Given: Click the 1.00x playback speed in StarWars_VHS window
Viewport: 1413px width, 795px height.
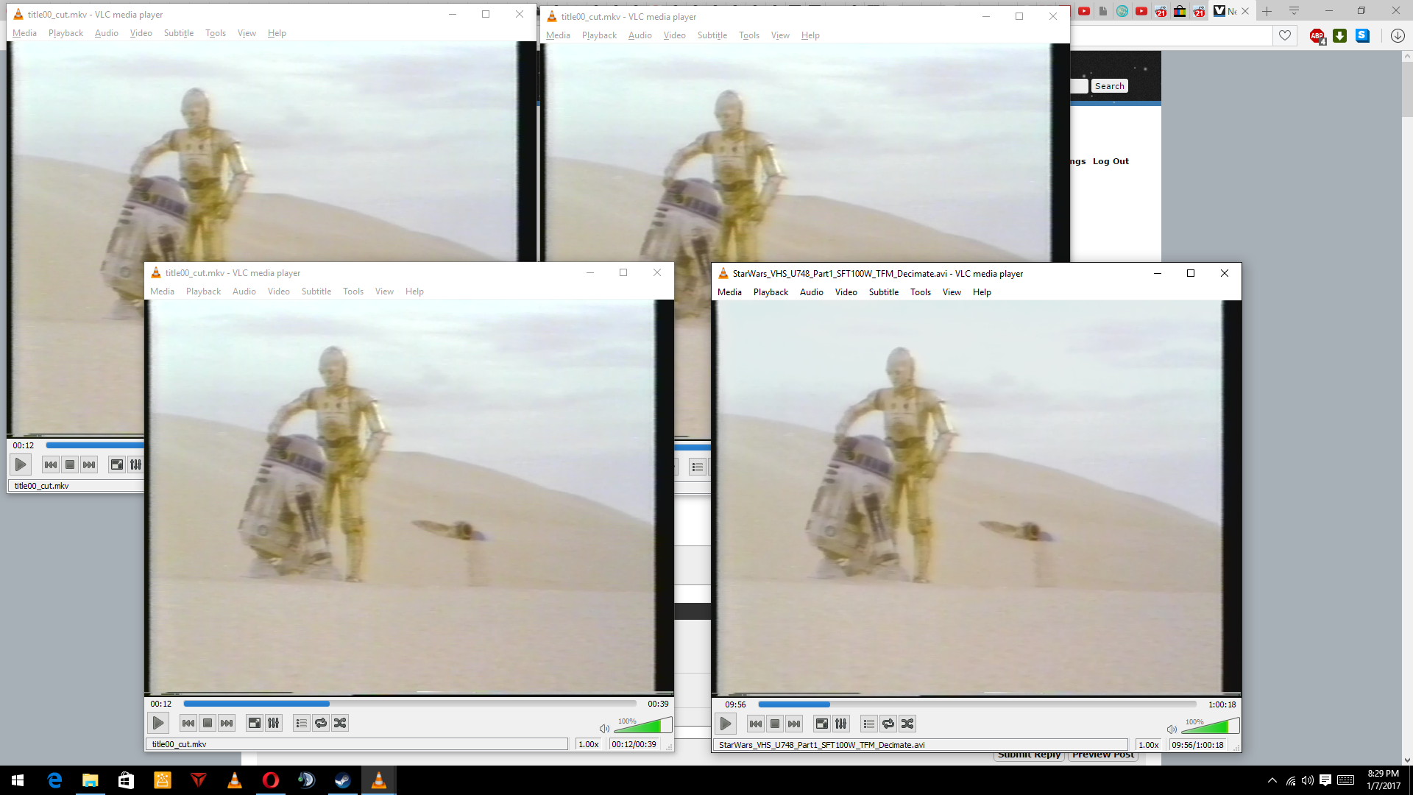Looking at the screenshot, I should [x=1148, y=745].
